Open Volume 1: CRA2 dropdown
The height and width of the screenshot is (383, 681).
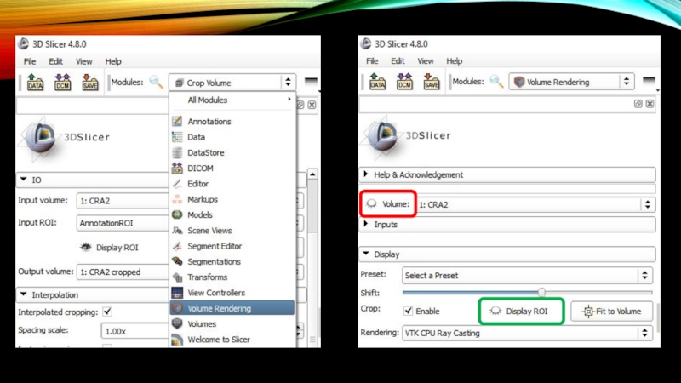coord(535,204)
